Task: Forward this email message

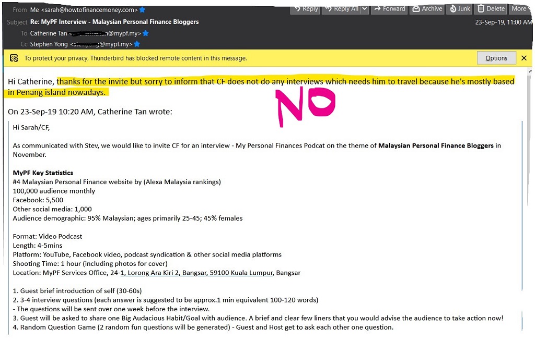Action: (x=389, y=9)
